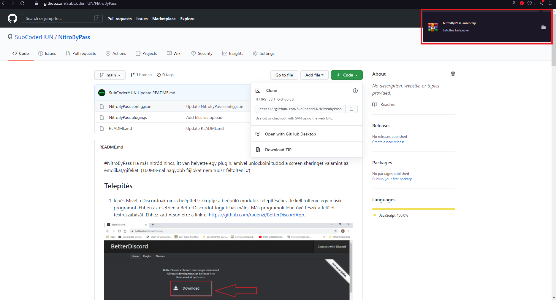Expand the main branch selector

click(x=110, y=75)
